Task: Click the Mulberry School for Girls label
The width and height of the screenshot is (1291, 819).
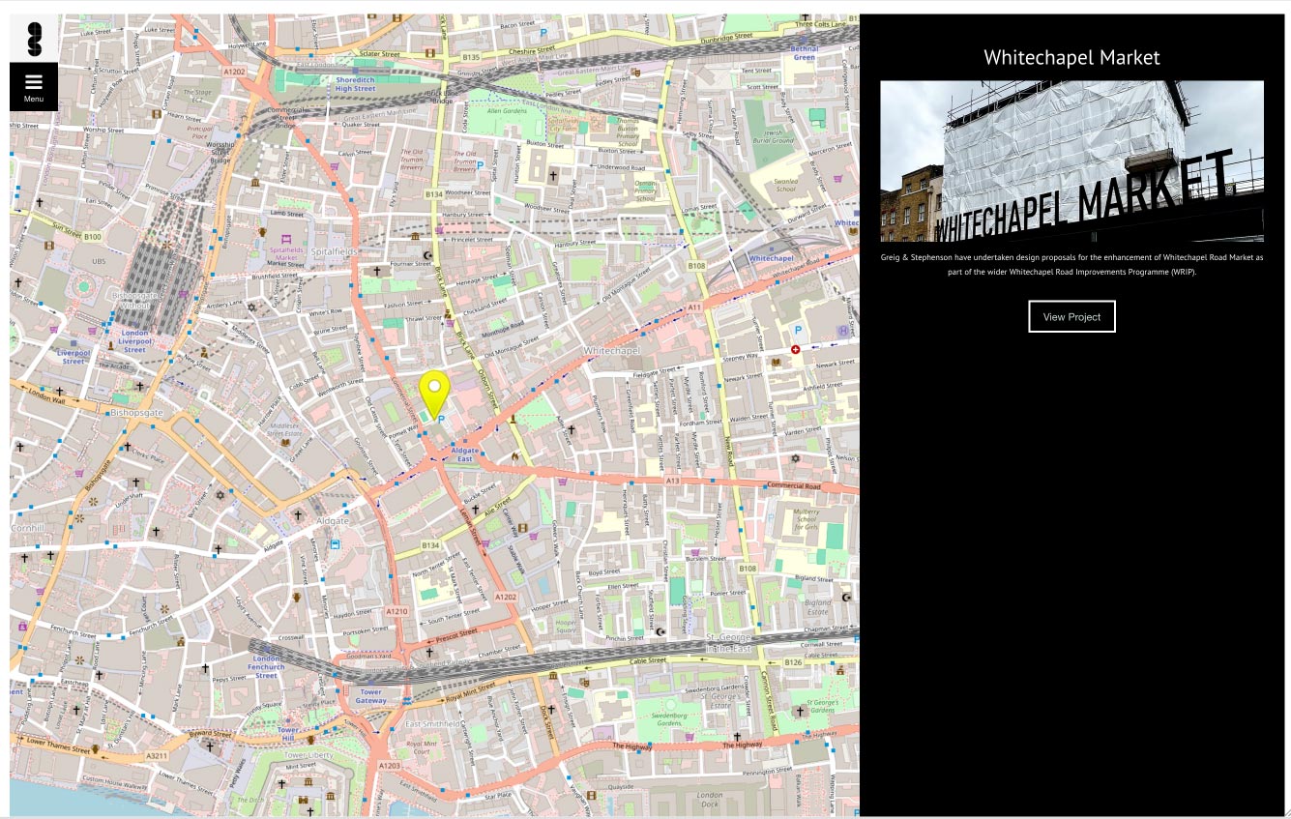Action: click(806, 521)
